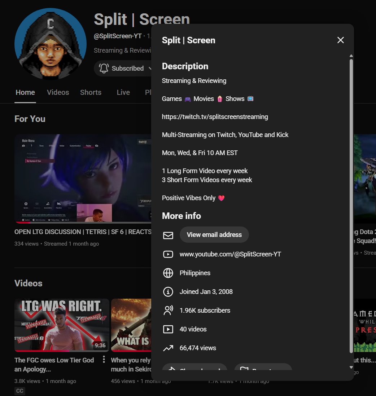Switch to the Home tab
The width and height of the screenshot is (376, 396).
pyautogui.click(x=25, y=92)
